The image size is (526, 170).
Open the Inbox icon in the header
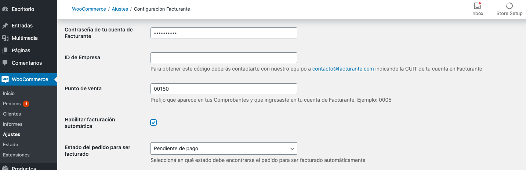[477, 6]
